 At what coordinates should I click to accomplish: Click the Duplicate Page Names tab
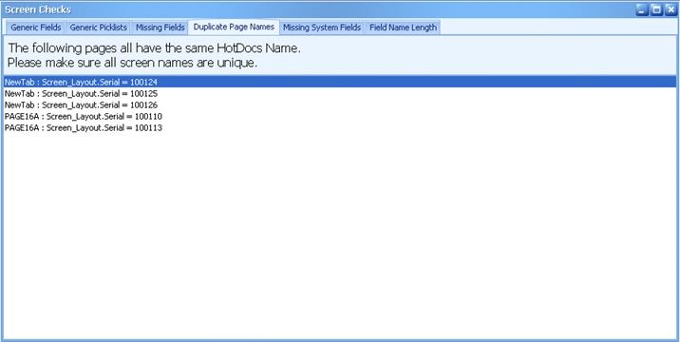[x=234, y=27]
